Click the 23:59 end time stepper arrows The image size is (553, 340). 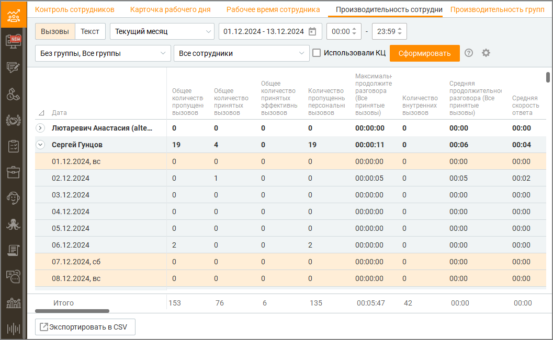pos(400,31)
